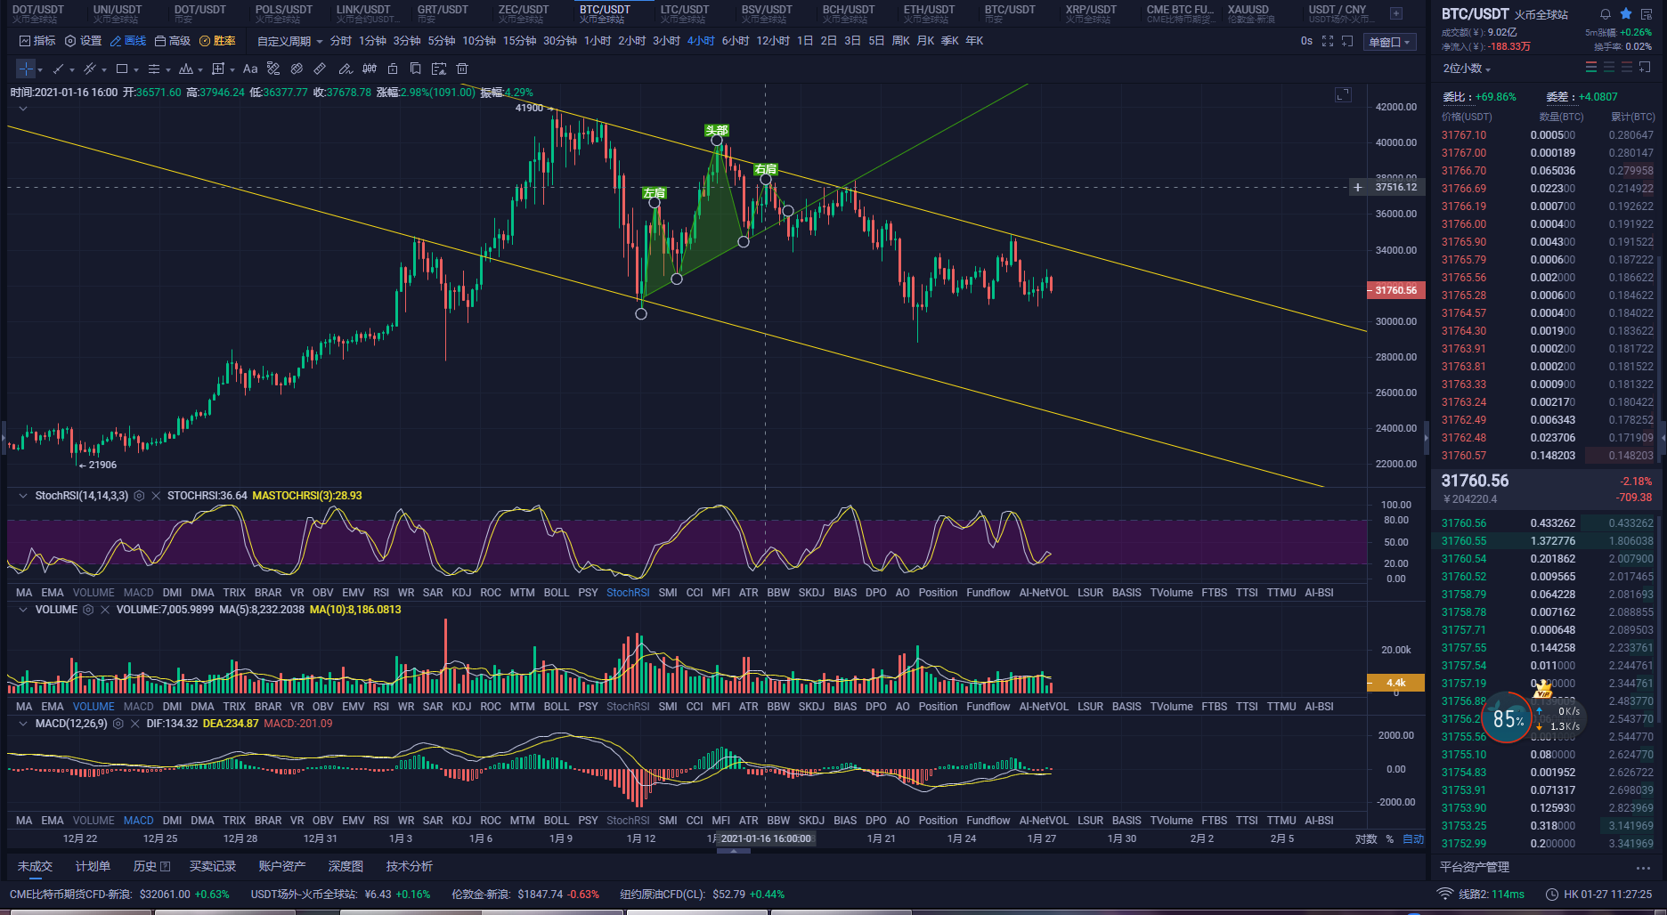The image size is (1667, 915).
Task: Open the 自定义周期 custom period dropdown
Action: point(289,41)
